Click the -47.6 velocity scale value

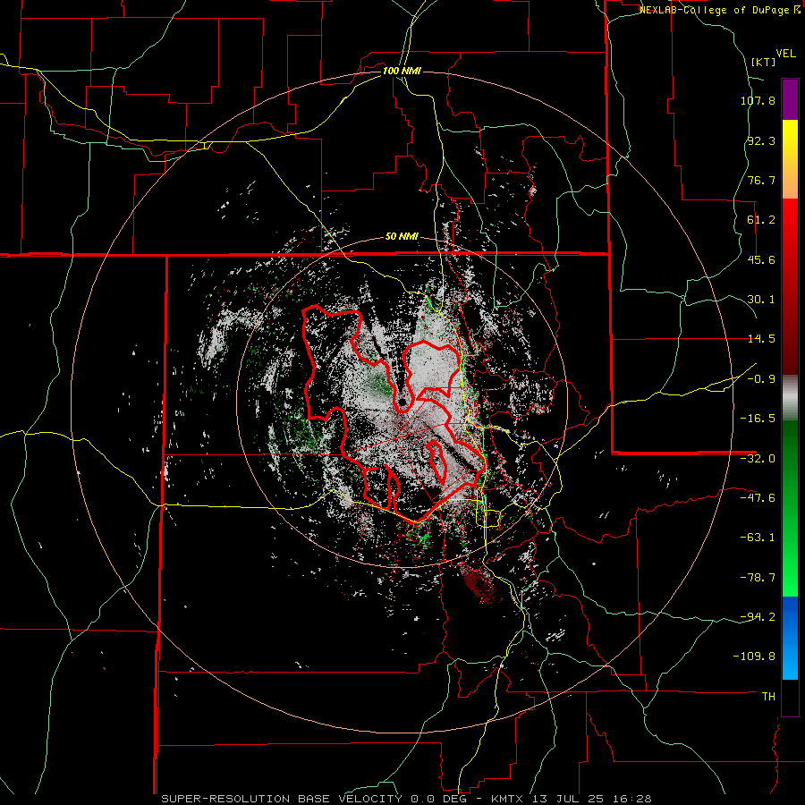[758, 498]
